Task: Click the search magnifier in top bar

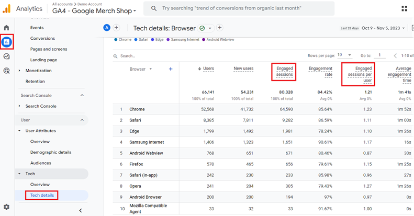Action: (x=154, y=8)
